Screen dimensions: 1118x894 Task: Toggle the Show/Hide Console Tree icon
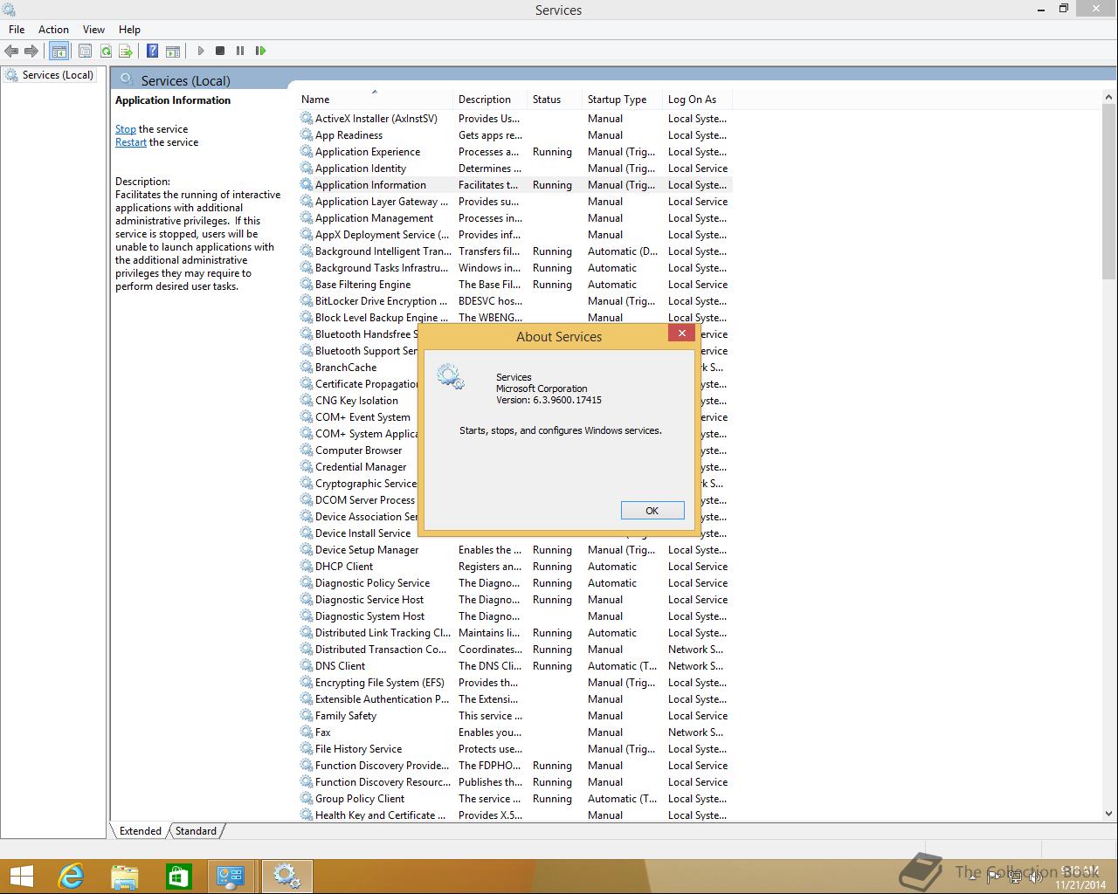pyautogui.click(x=59, y=51)
